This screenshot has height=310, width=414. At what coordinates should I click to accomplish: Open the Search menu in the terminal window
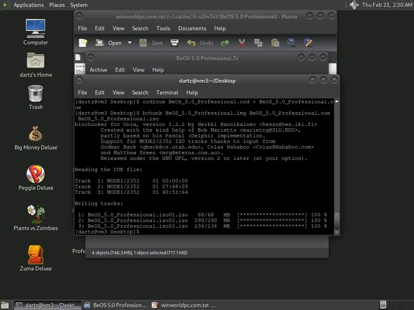(140, 93)
